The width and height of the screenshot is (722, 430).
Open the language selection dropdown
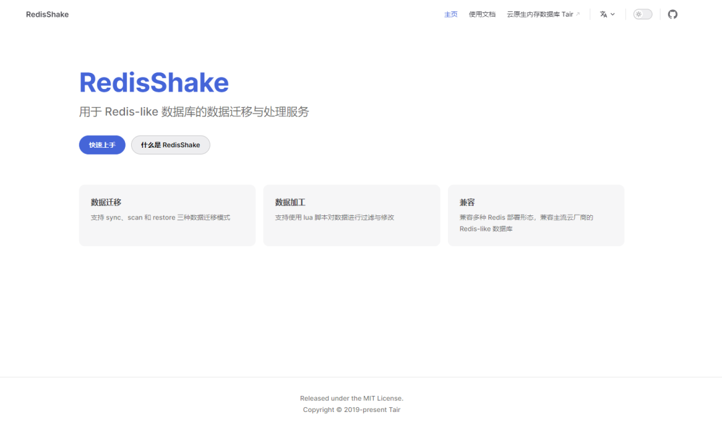click(x=607, y=14)
